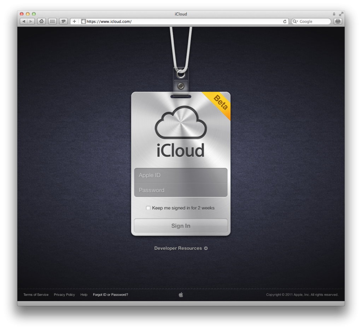Click the Apple logo in footer
This screenshot has height=330, width=362.
181,295
